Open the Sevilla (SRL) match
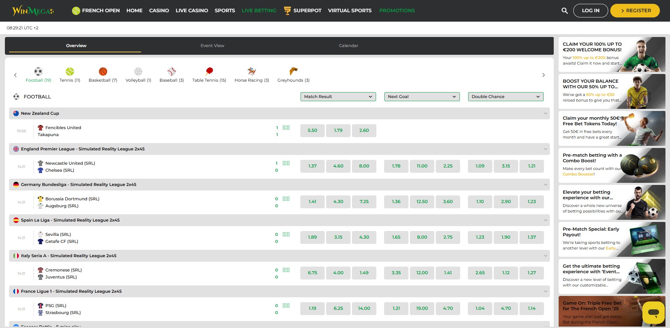Viewport: 670px width, 328px height. pos(58,234)
